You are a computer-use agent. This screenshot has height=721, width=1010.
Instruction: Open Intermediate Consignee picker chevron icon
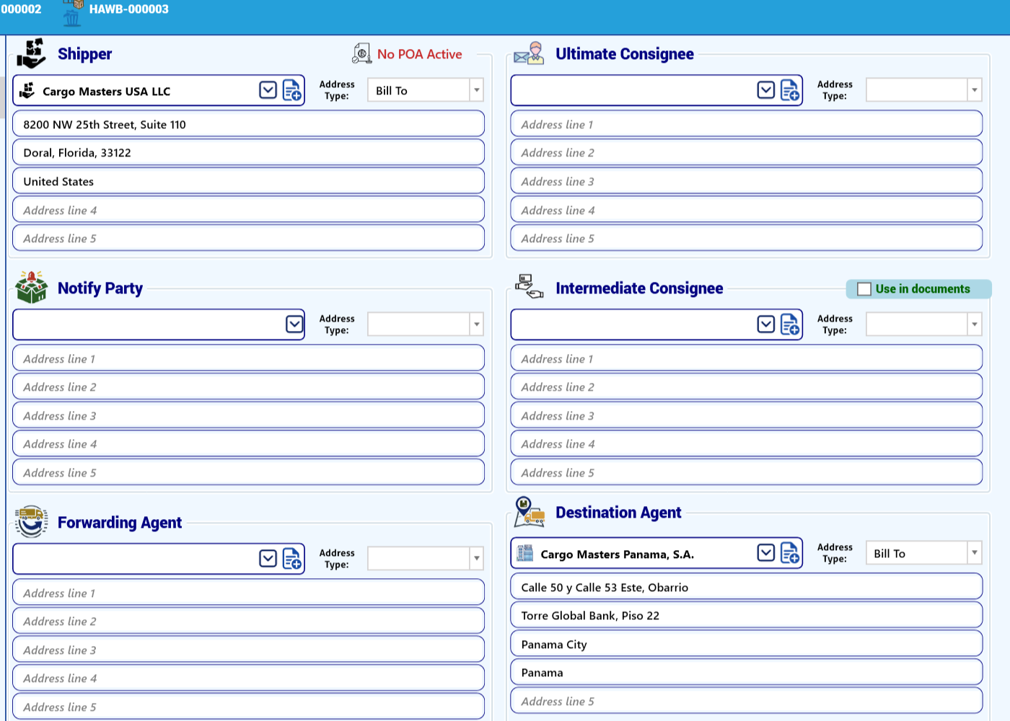[766, 324]
